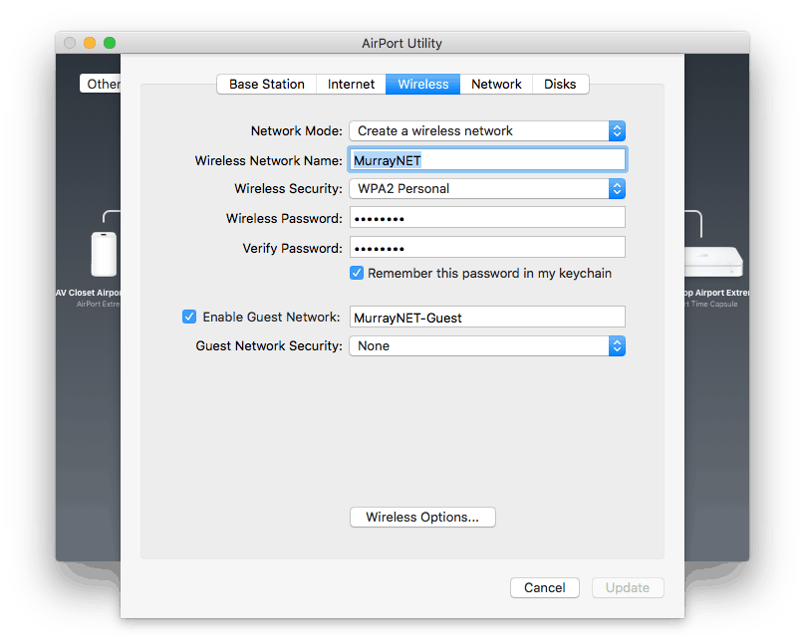This screenshot has height=641, width=805.
Task: Open the Network tab
Action: [x=496, y=84]
